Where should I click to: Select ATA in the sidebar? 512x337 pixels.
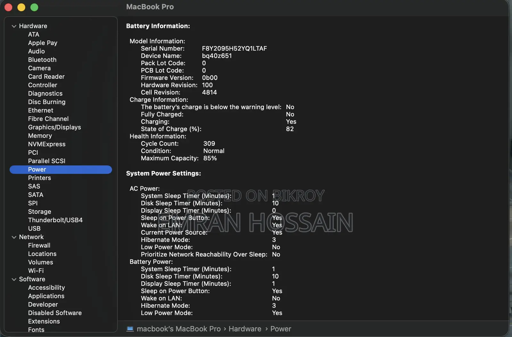pyautogui.click(x=34, y=35)
